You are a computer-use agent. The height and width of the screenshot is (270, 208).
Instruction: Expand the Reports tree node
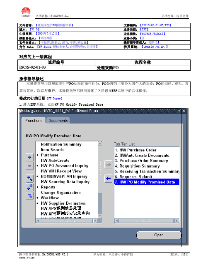(37, 187)
